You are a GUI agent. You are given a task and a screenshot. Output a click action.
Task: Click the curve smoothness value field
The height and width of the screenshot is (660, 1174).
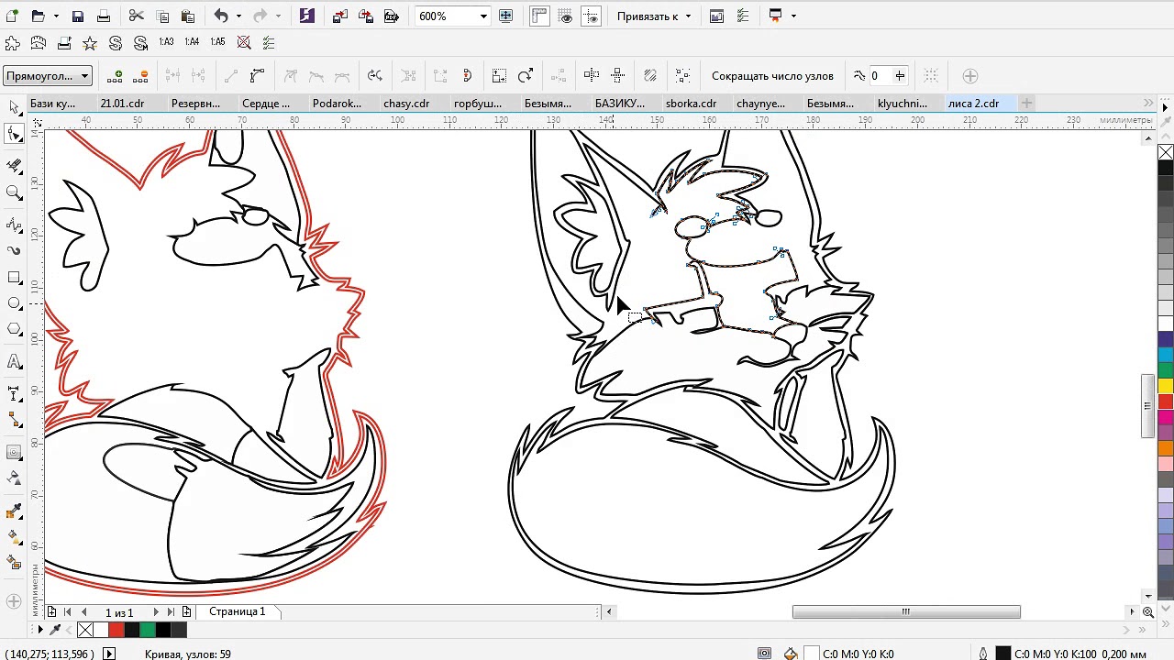coord(880,76)
